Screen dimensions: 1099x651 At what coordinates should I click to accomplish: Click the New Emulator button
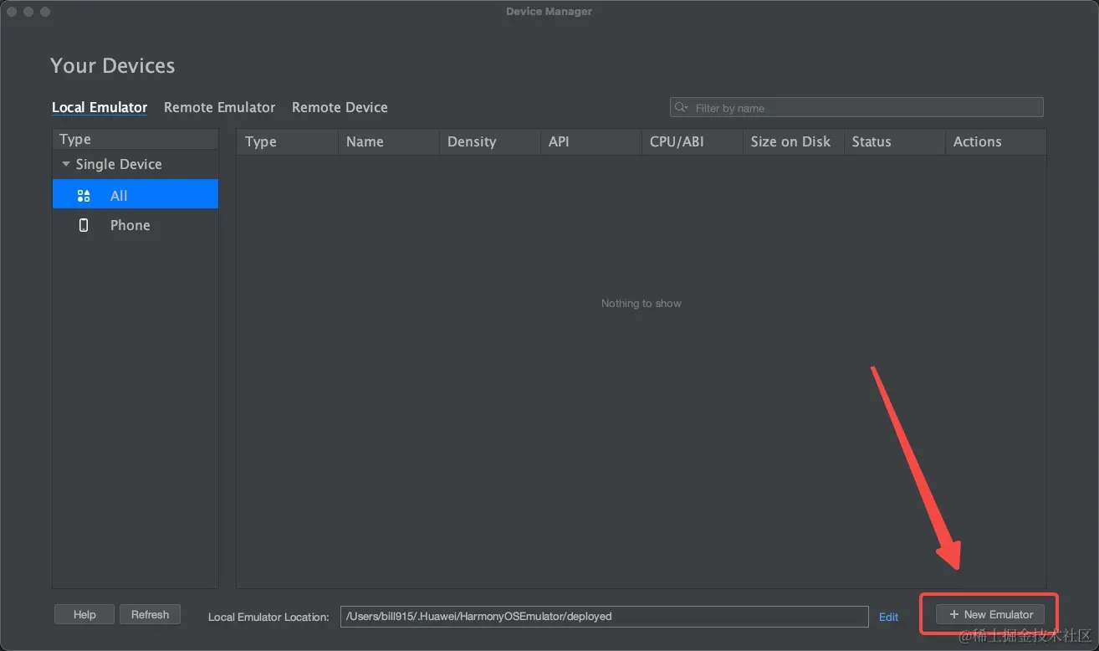[x=990, y=614]
